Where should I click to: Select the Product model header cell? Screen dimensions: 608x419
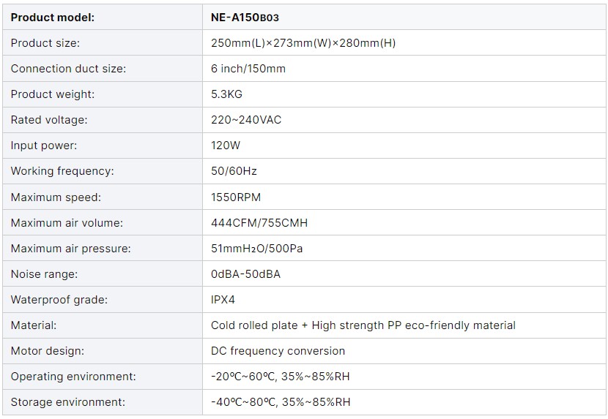pos(103,17)
